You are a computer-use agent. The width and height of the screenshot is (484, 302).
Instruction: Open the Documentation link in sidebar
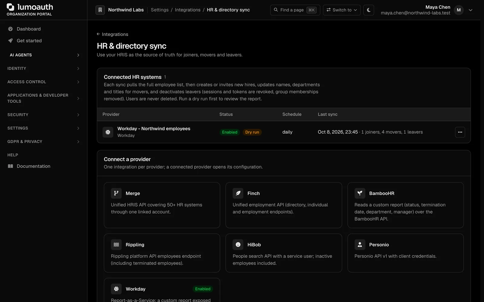coord(34,166)
